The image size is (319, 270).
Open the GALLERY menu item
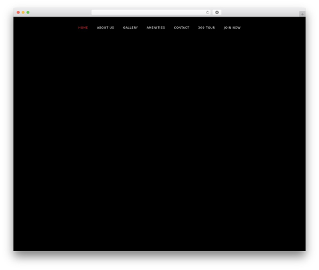(130, 27)
